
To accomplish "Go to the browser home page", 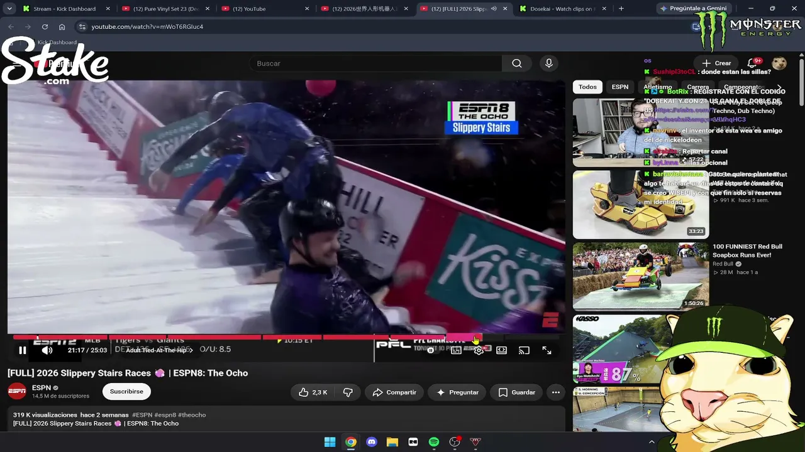I will tap(62, 27).
